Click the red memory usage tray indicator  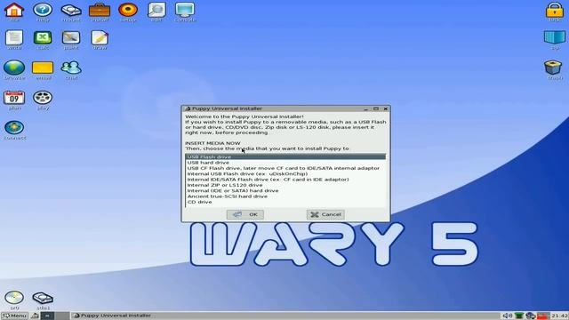pos(543,316)
